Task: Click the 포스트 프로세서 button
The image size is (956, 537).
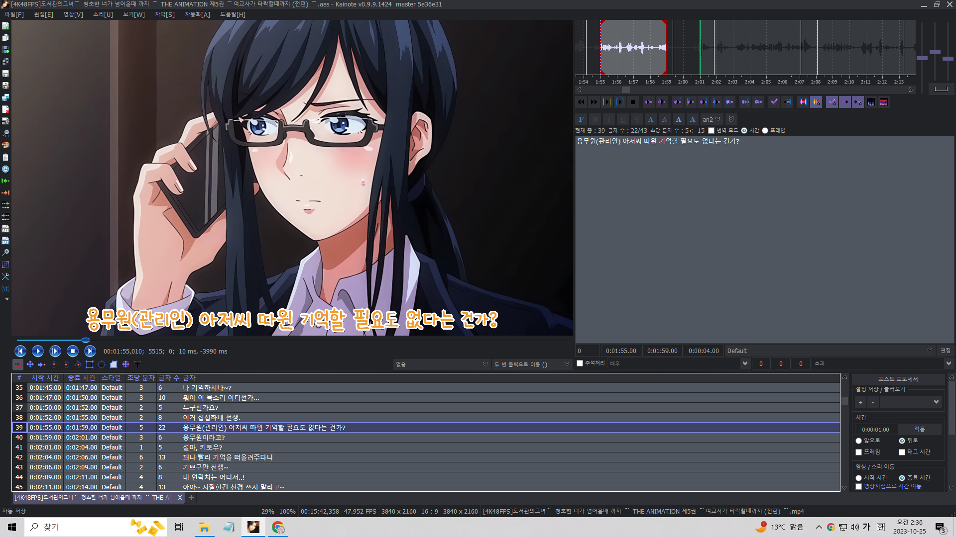Action: click(898, 379)
